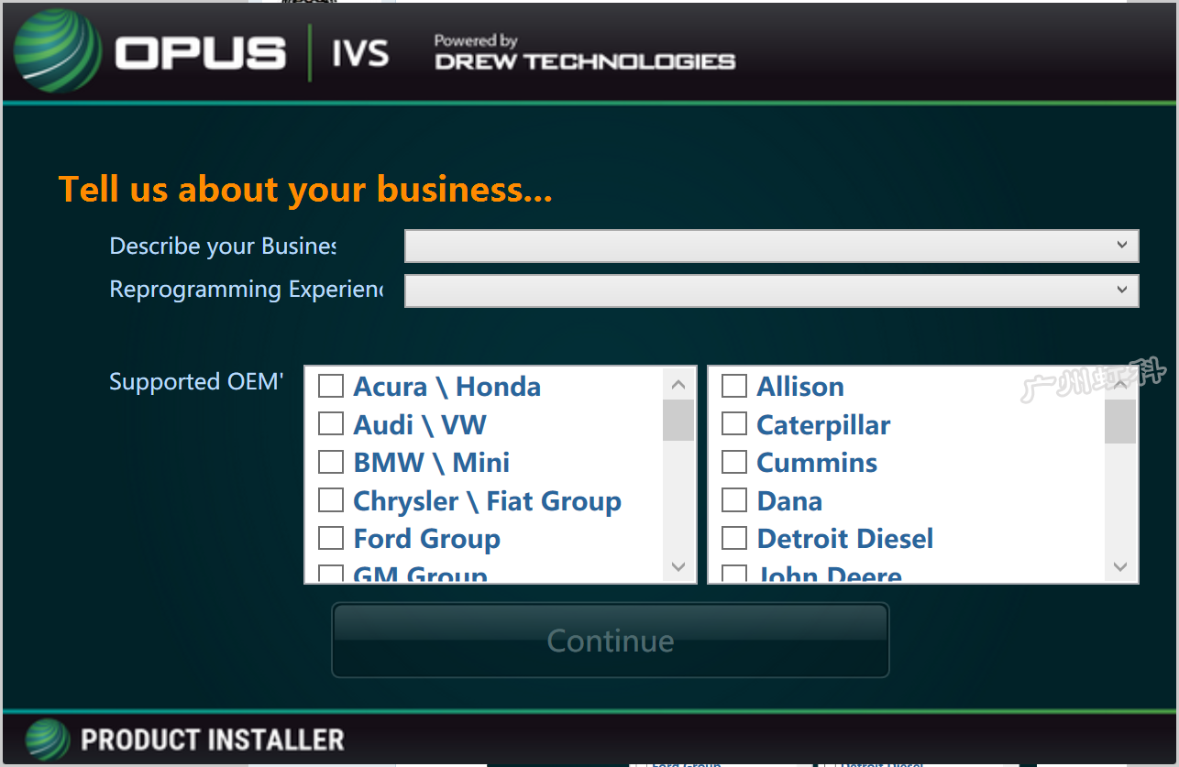Open the Describe your Business dropdown
The image size is (1179, 767).
tap(772, 246)
